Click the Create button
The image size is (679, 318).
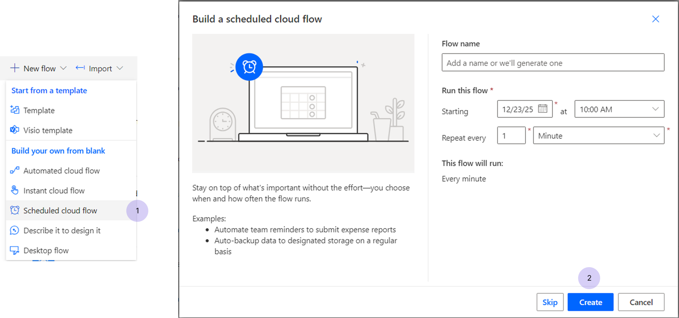point(590,302)
